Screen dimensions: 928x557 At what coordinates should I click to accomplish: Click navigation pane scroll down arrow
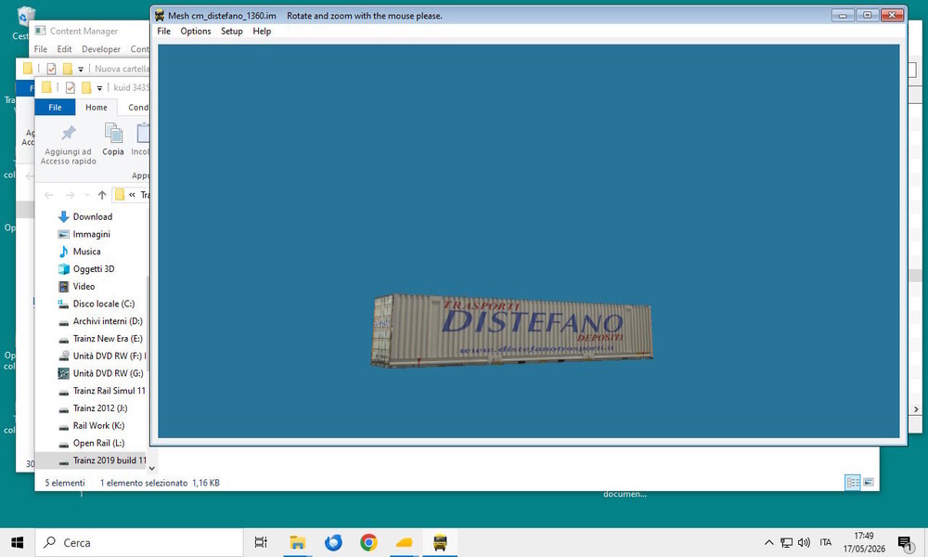click(x=151, y=468)
